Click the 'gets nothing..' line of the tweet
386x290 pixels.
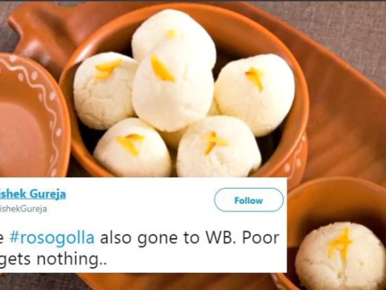(x=53, y=258)
